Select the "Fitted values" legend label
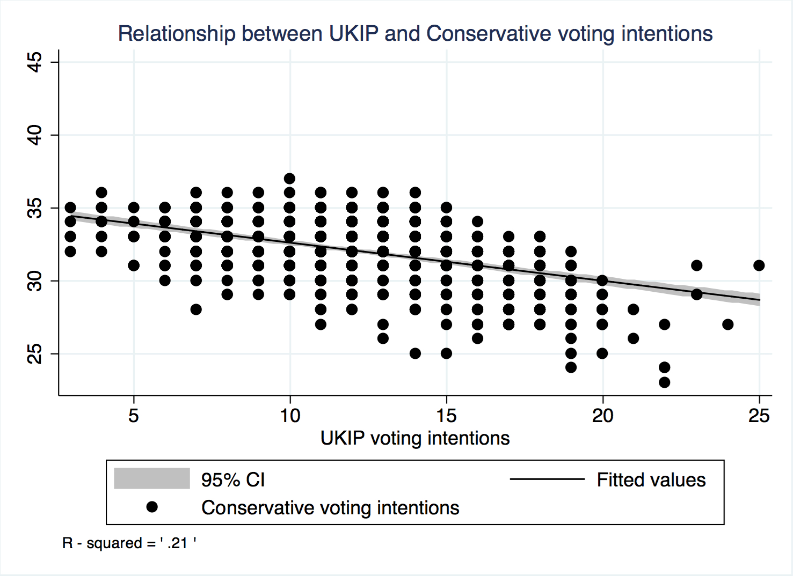 651,480
